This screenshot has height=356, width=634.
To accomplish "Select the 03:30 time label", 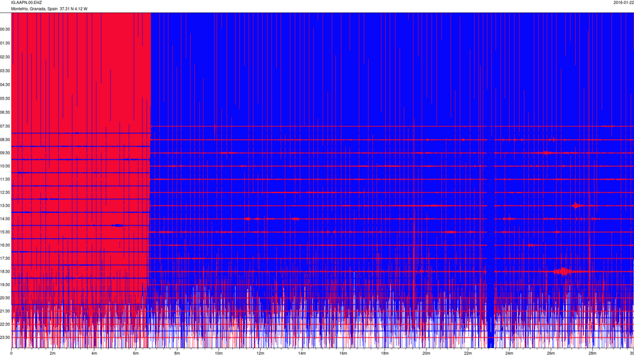I will [5, 71].
